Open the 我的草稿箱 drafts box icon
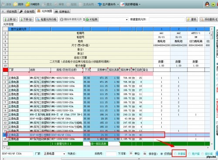This screenshot has width=218, height=160. [123, 4]
